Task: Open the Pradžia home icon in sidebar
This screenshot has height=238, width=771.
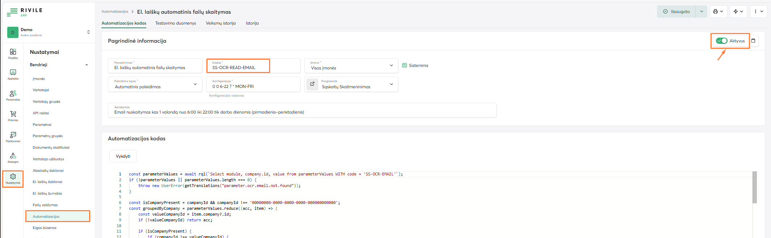Action: [13, 54]
